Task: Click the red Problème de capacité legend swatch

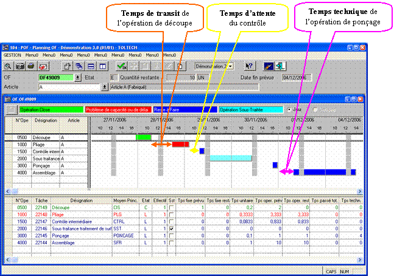Action: point(118,109)
